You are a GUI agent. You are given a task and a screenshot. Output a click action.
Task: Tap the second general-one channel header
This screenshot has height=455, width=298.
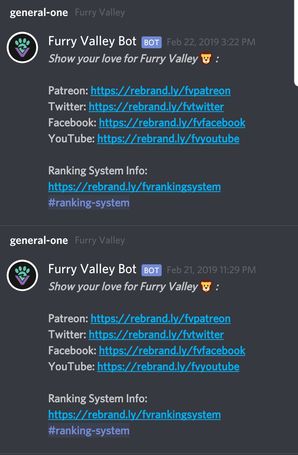point(39,240)
